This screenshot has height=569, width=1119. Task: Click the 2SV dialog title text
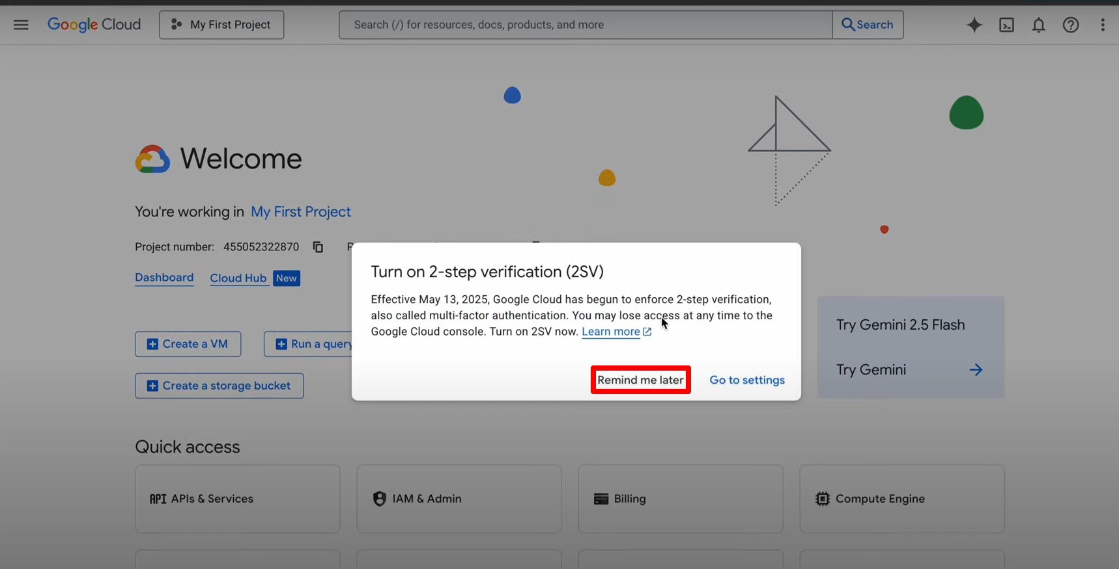click(487, 272)
